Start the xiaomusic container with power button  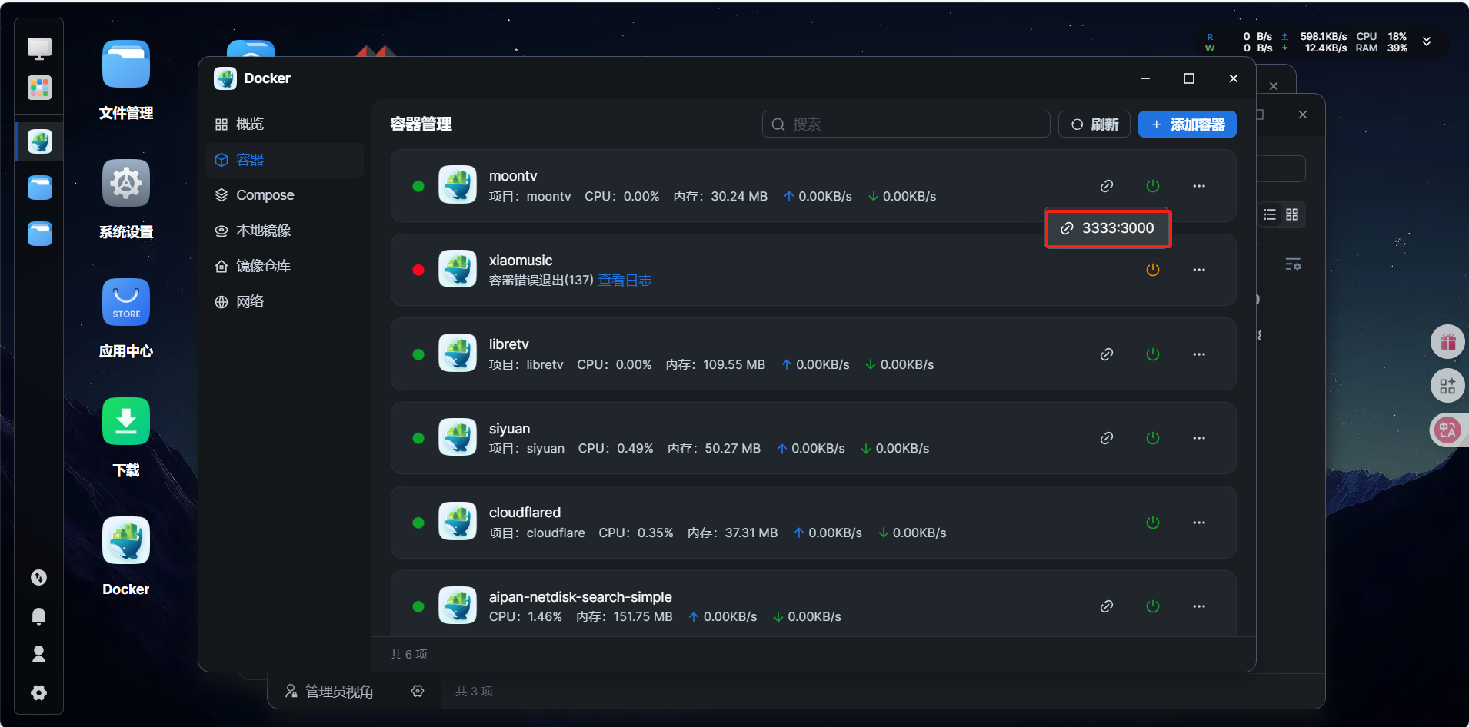[1153, 270]
